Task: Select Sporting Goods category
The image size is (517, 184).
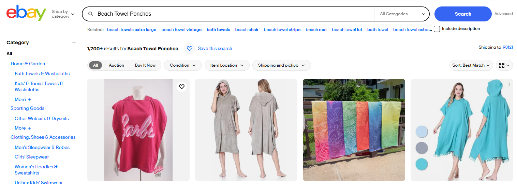Action: pyautogui.click(x=27, y=108)
